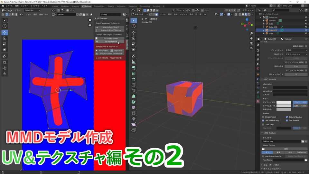Switch to the Texture Paint workspace tab
This screenshot has height=174, width=309.
(99, 6)
